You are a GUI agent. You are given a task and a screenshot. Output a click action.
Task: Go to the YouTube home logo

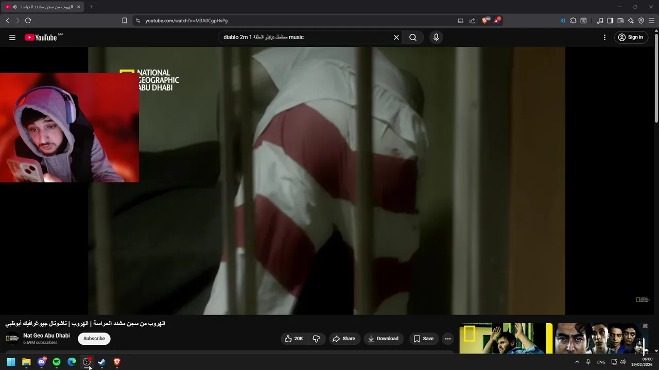(x=41, y=37)
